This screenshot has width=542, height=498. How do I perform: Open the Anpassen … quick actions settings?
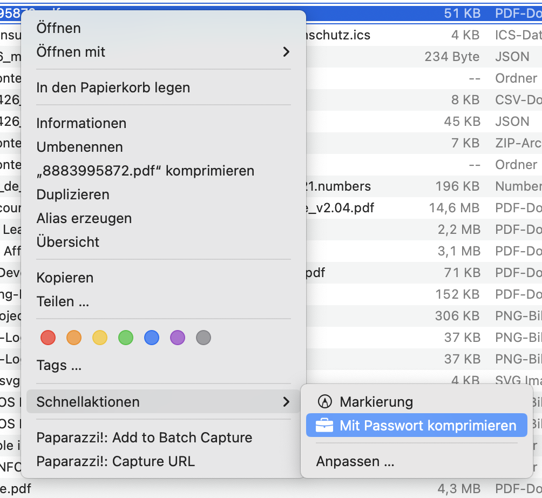click(x=355, y=462)
